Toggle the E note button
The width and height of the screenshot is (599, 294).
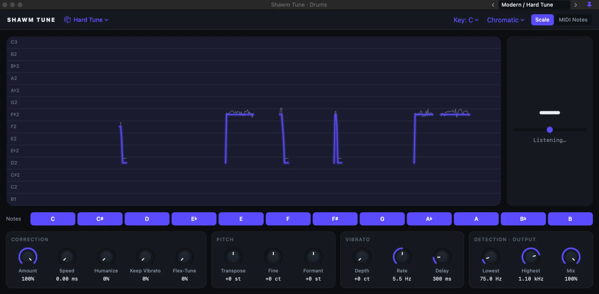click(x=241, y=219)
